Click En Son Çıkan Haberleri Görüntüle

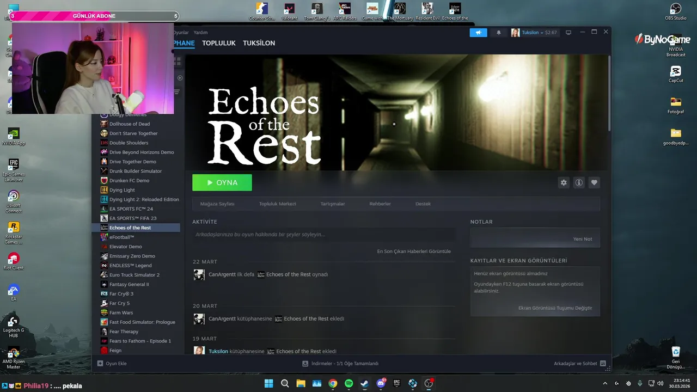coord(414,252)
